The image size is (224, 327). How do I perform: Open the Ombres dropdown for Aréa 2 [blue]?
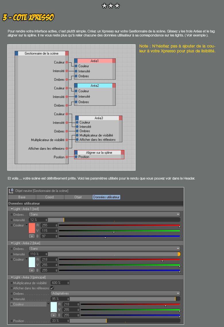pos(105,249)
